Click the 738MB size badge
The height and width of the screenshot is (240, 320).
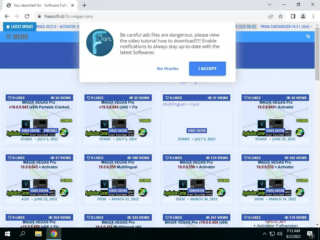pyautogui.click(x=145, y=121)
